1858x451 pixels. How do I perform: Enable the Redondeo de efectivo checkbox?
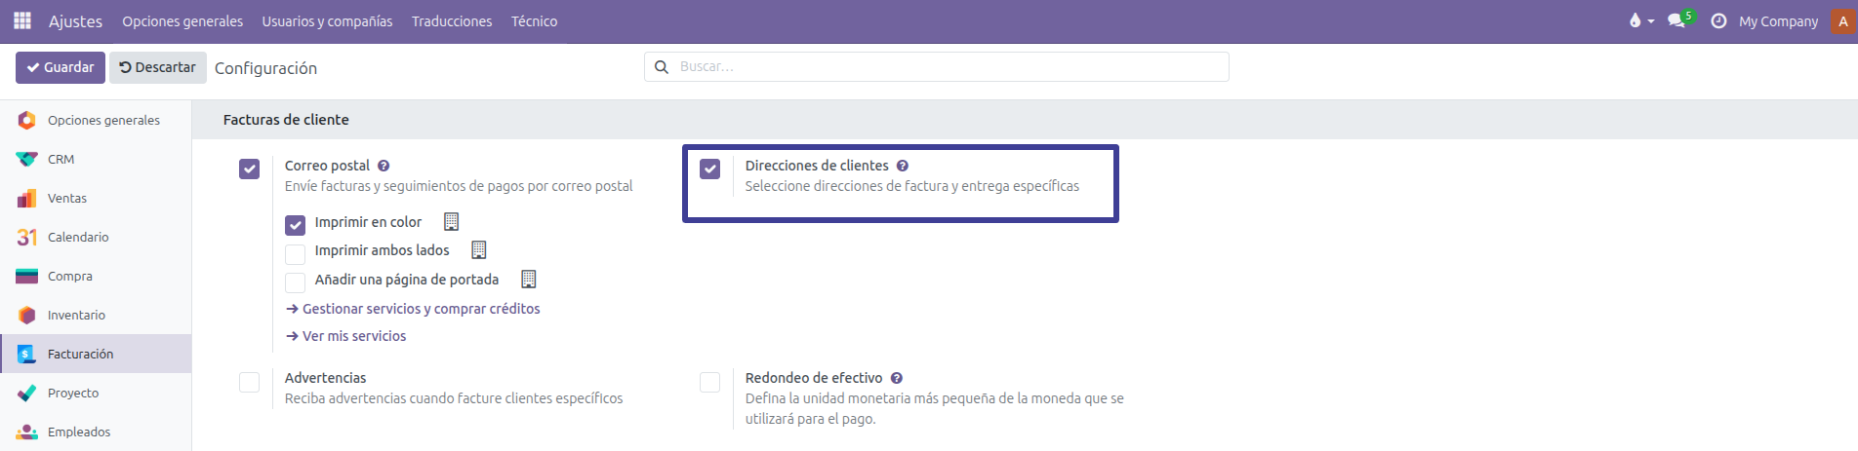[x=710, y=382]
